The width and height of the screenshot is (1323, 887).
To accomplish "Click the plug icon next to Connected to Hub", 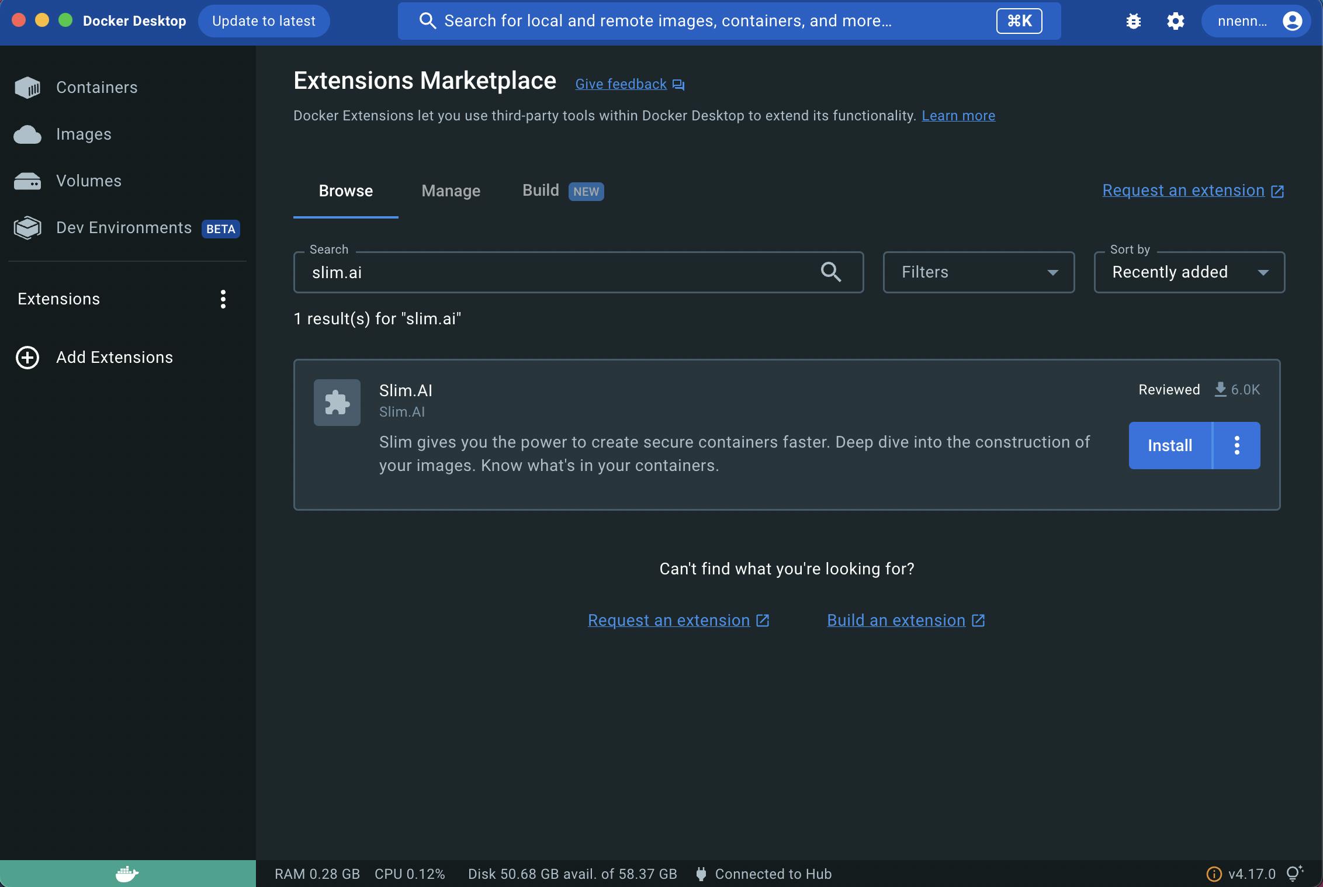I will point(701,874).
